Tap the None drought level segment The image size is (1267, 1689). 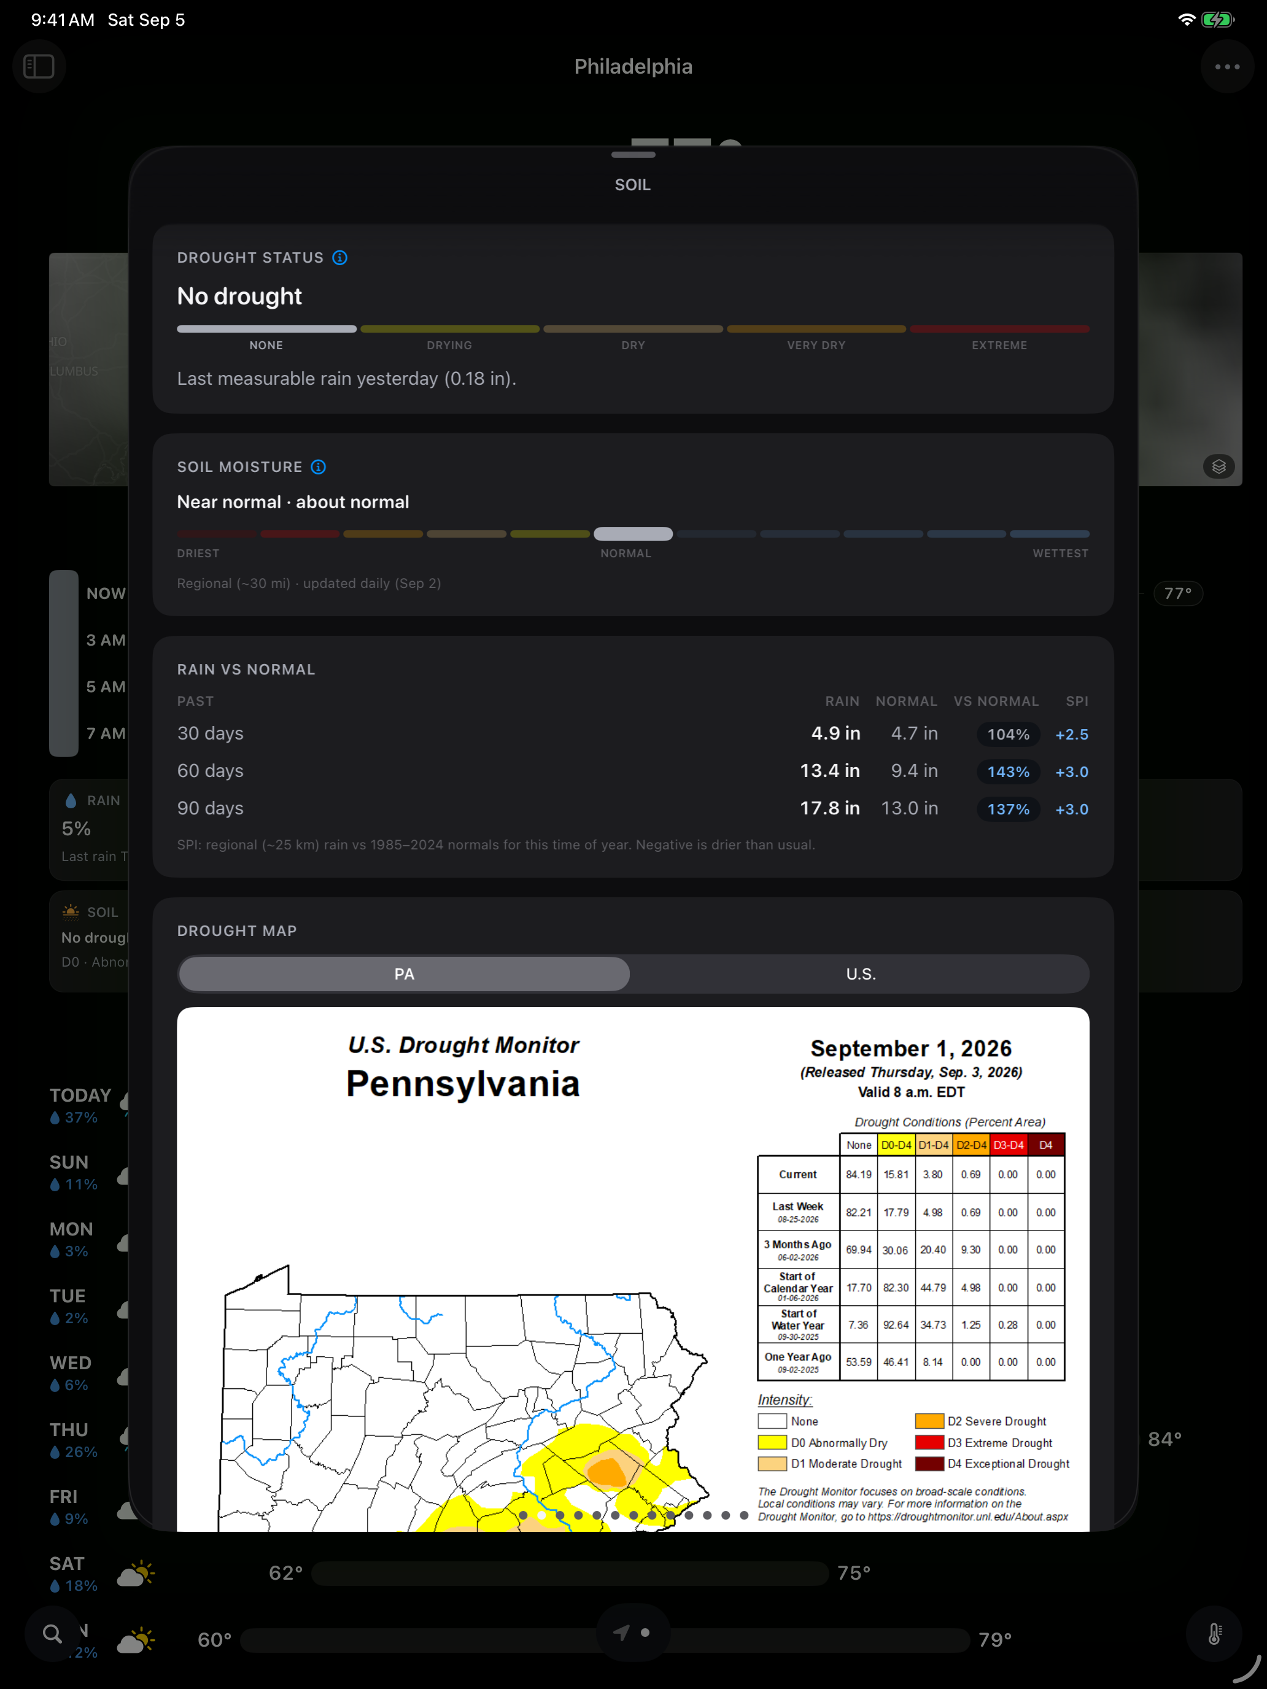pyautogui.click(x=266, y=329)
